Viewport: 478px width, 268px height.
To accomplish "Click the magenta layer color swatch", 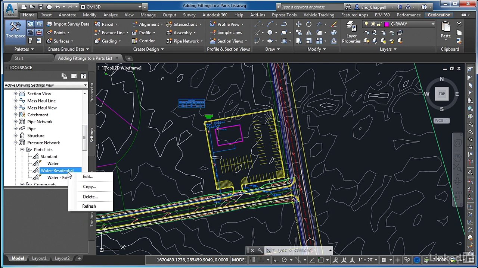I will pyautogui.click(x=387, y=24).
